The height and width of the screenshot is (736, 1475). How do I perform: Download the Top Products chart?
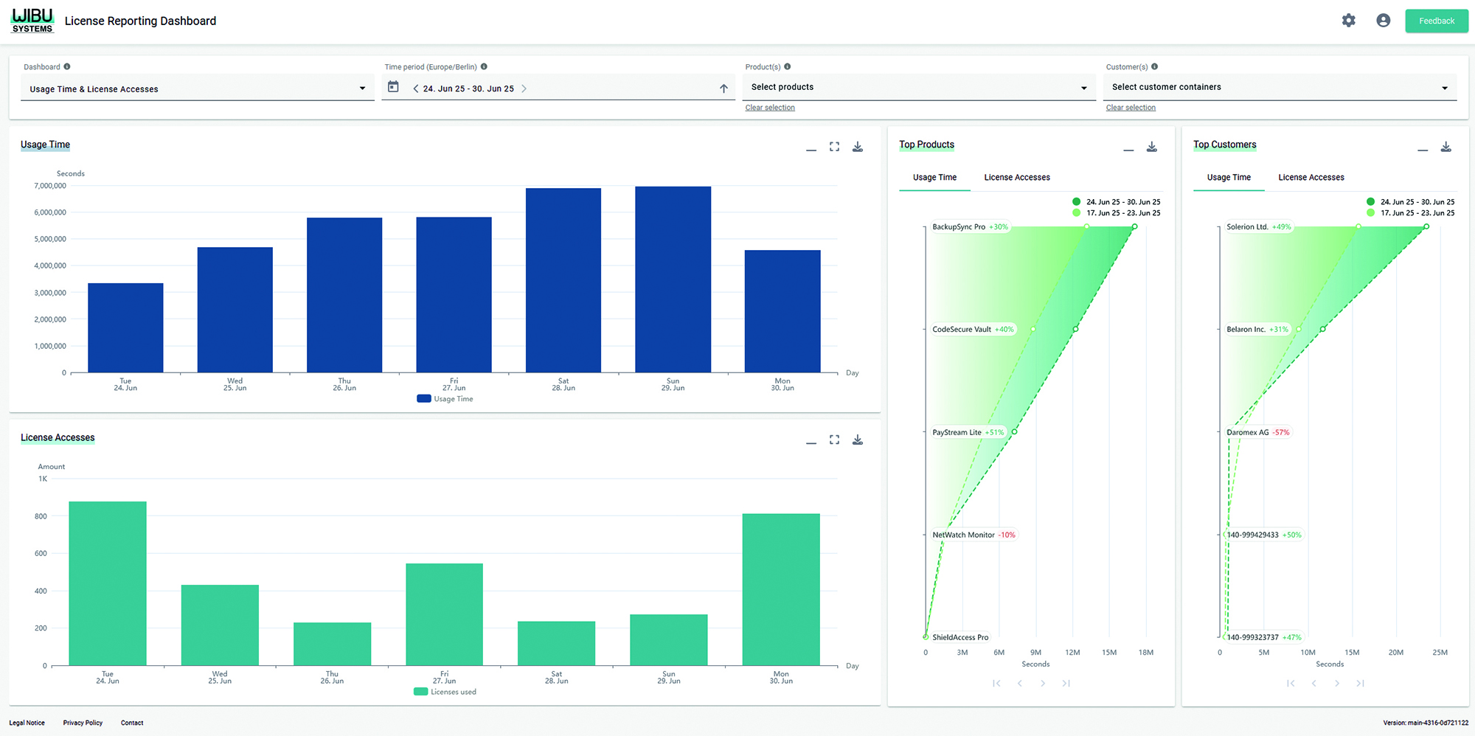[1153, 147]
